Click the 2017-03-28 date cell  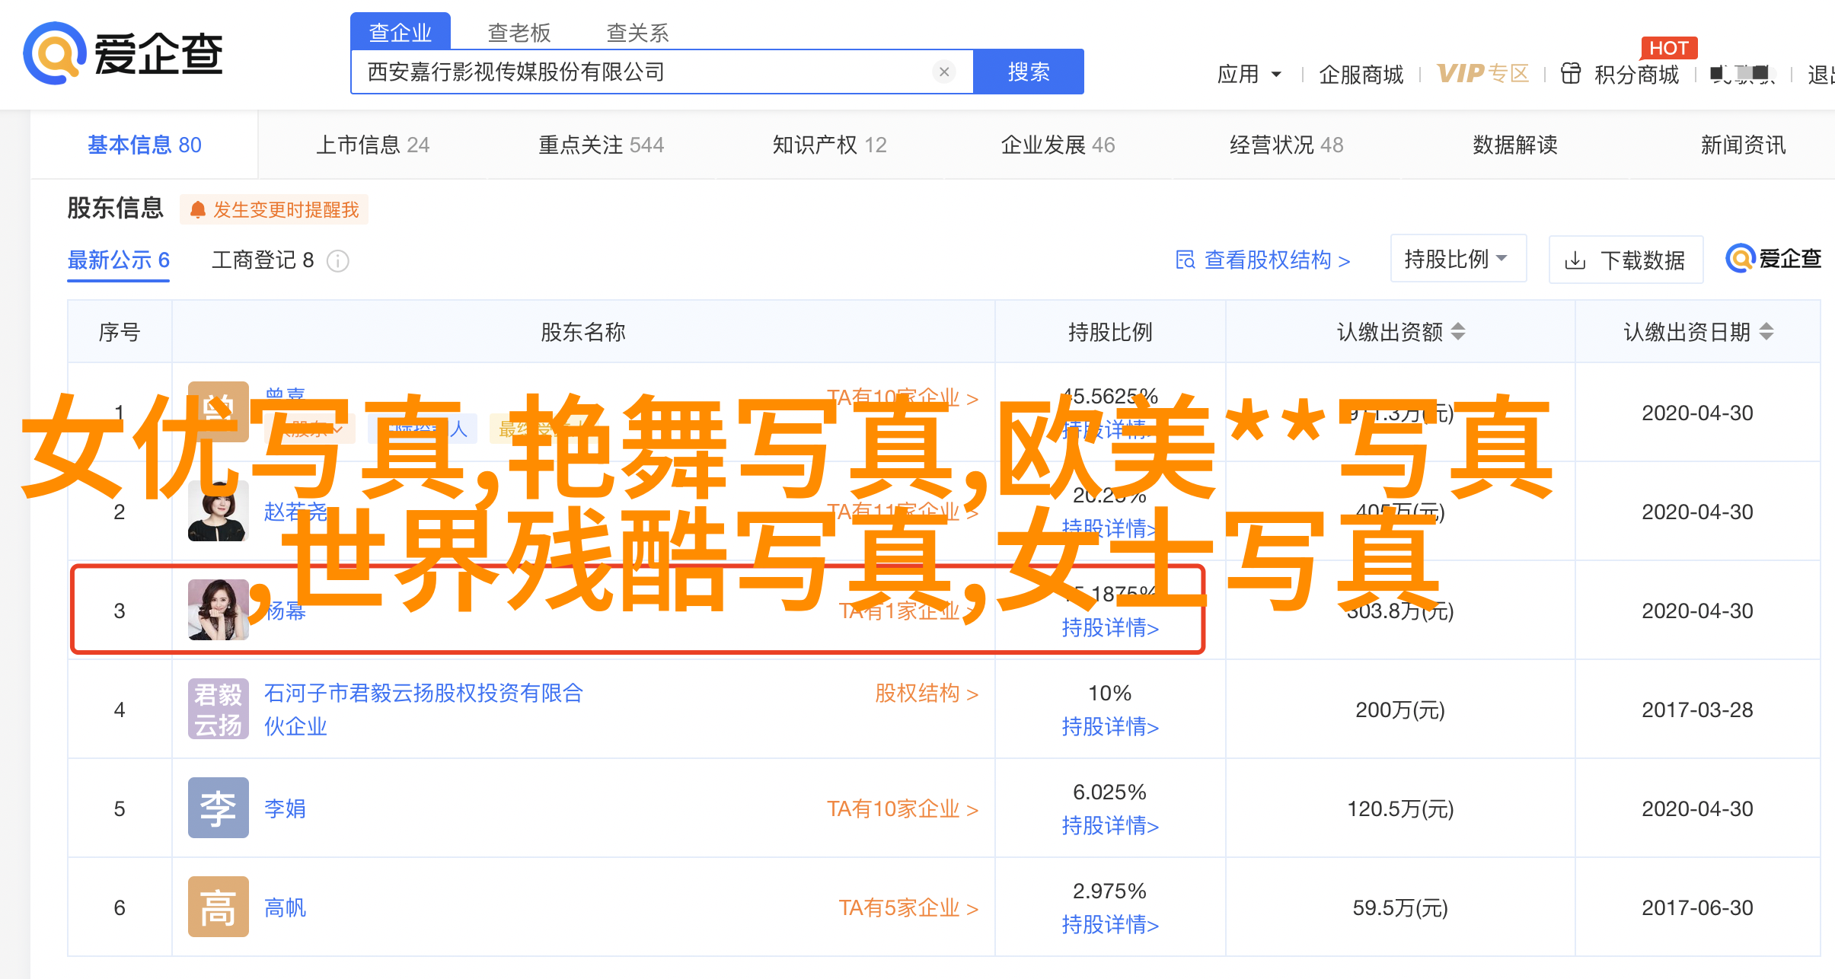tap(1697, 710)
